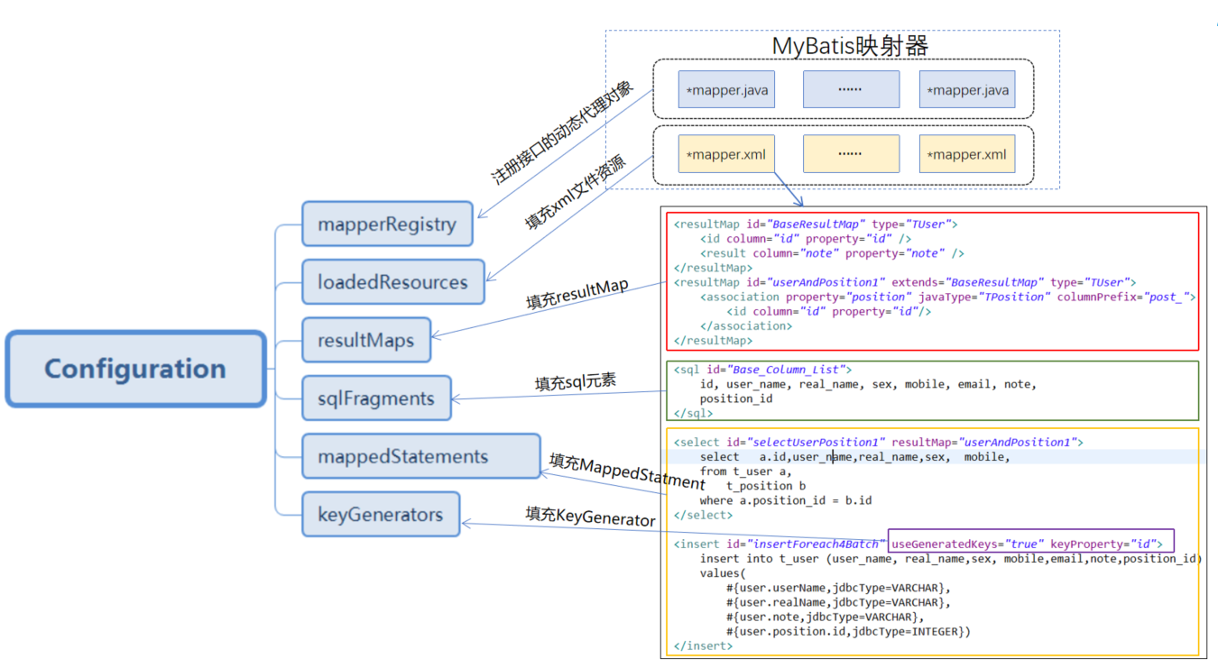Select the keyGenerators node
The height and width of the screenshot is (668, 1218).
[x=381, y=514]
